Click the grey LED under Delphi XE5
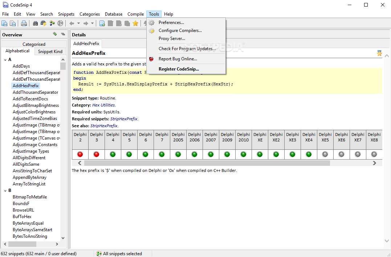The height and width of the screenshot is (257, 391). [x=325, y=154]
